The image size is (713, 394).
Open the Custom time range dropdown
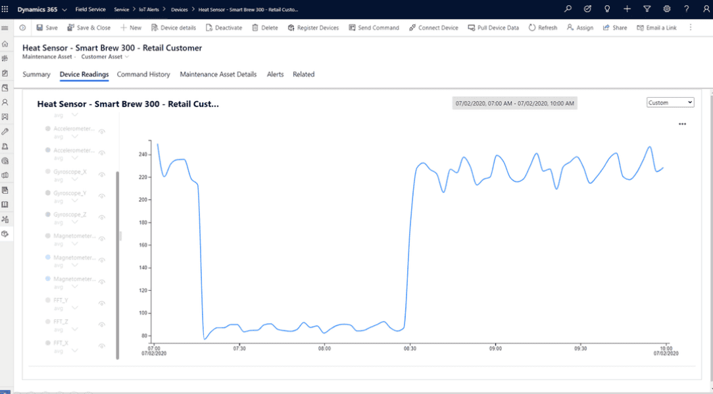tap(670, 102)
